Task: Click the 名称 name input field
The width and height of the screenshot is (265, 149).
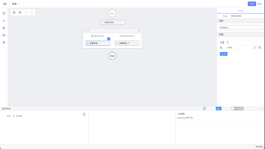Action: point(241,28)
